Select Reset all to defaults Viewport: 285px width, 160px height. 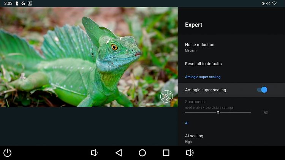(203, 64)
